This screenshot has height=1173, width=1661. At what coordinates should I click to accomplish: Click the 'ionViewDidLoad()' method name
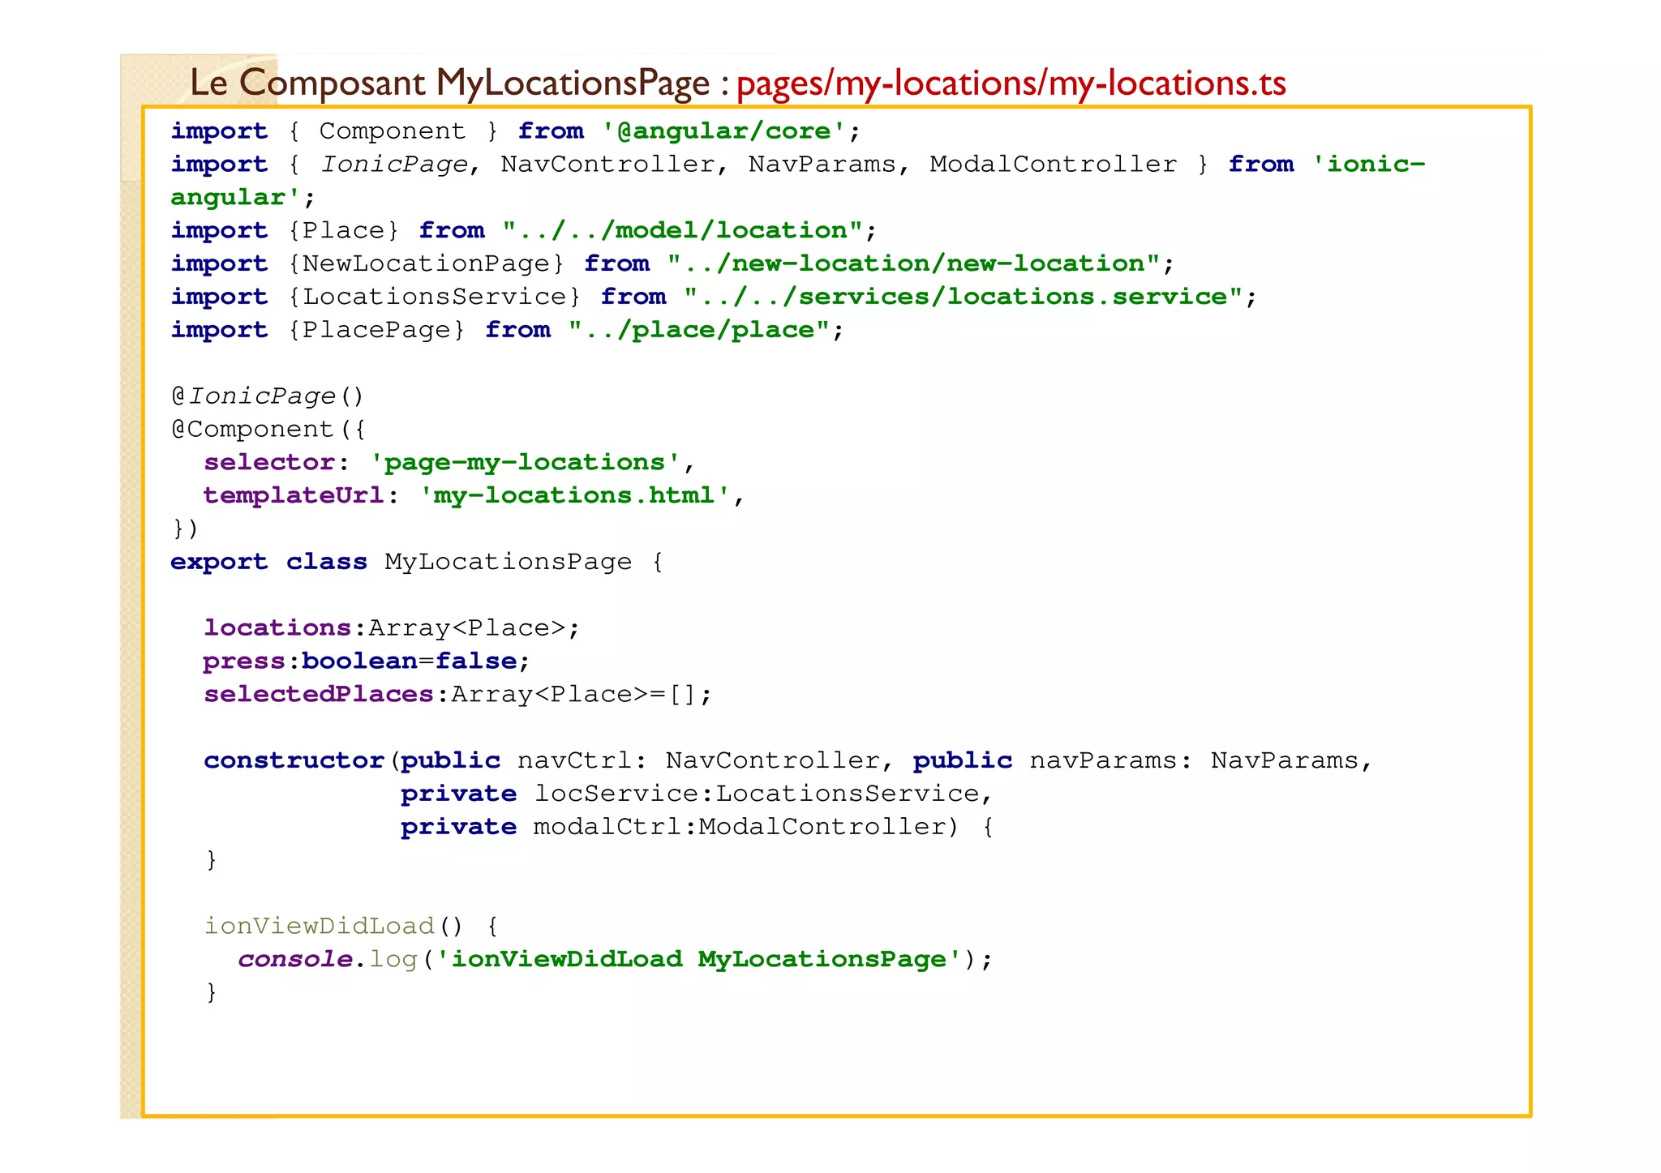tap(333, 926)
